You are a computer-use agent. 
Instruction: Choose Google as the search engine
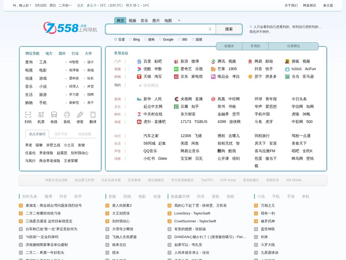161,39
